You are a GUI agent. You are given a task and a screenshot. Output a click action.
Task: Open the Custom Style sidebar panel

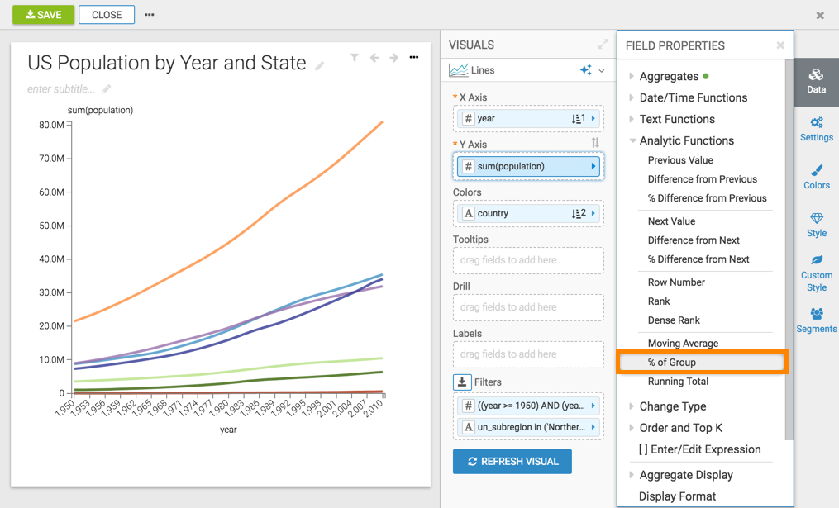(816, 273)
